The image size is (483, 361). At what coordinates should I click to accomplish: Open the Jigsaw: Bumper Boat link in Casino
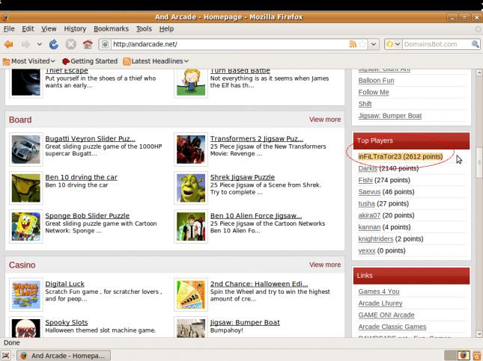(x=245, y=322)
